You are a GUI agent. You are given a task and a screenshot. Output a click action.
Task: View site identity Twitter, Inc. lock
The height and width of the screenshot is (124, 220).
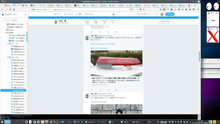point(40,10)
